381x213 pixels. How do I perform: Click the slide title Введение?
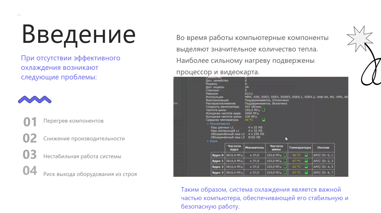pos(79,34)
